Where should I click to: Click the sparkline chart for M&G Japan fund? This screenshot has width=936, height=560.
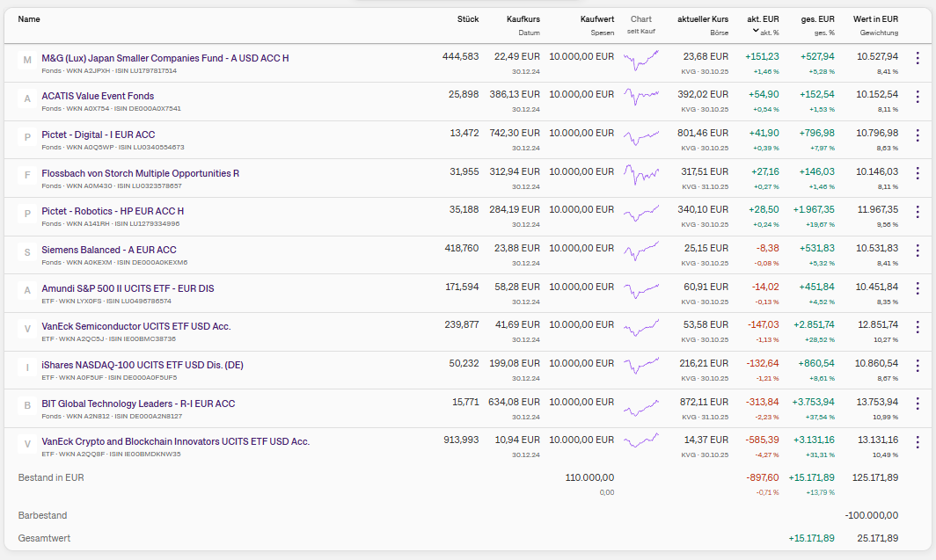(640, 60)
